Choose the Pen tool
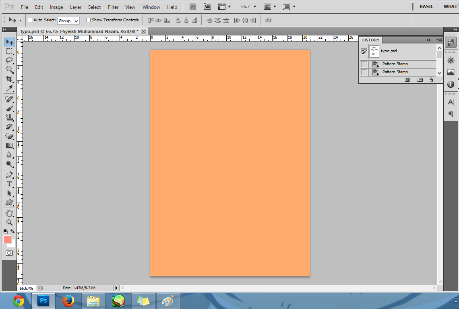Viewport: 459px width, 309px height. [9, 175]
